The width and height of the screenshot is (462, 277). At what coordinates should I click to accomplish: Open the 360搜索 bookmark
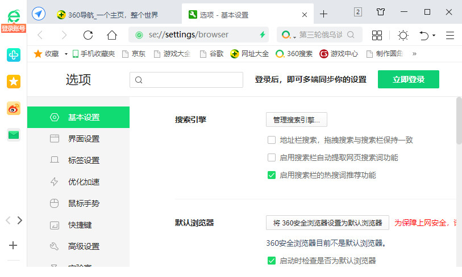[x=294, y=54]
